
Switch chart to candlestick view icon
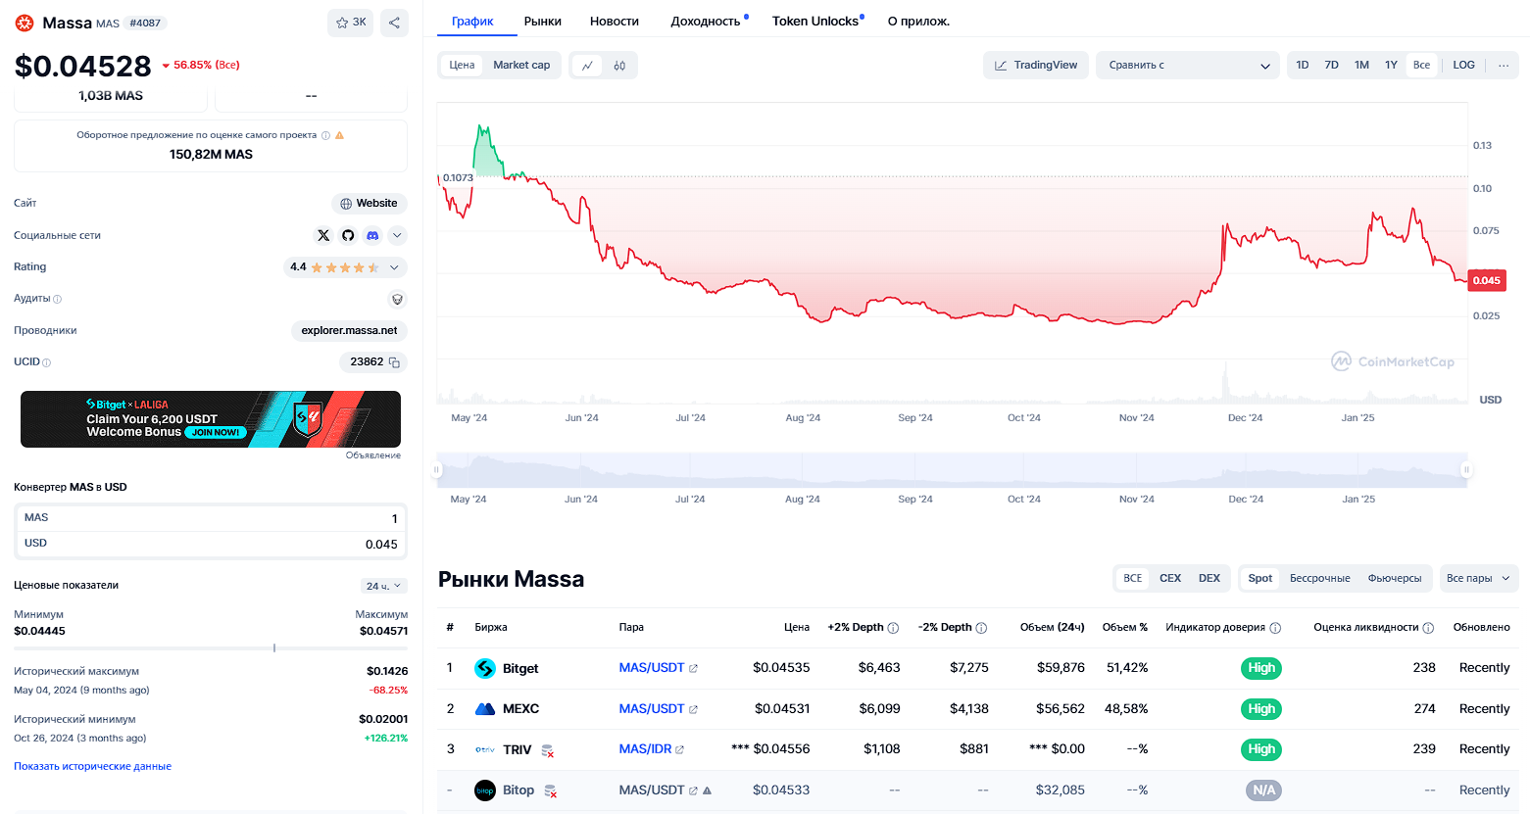[x=619, y=66]
